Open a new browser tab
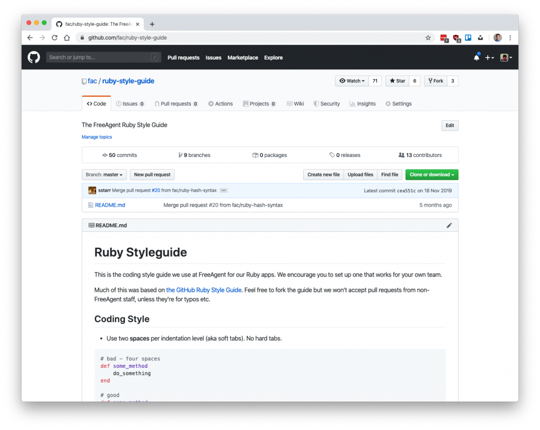The height and width of the screenshot is (430, 540). [x=152, y=24]
